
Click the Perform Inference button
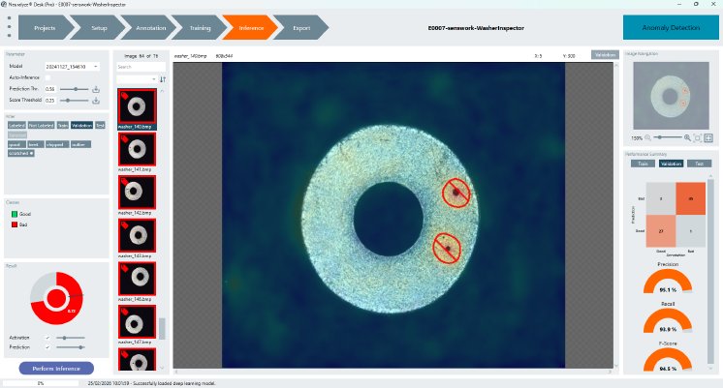(56, 369)
